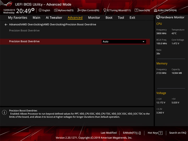188x141 pixels.
Task: Open the Precision Boost Overdrive dropdown arrow
Action: [x=143, y=42]
